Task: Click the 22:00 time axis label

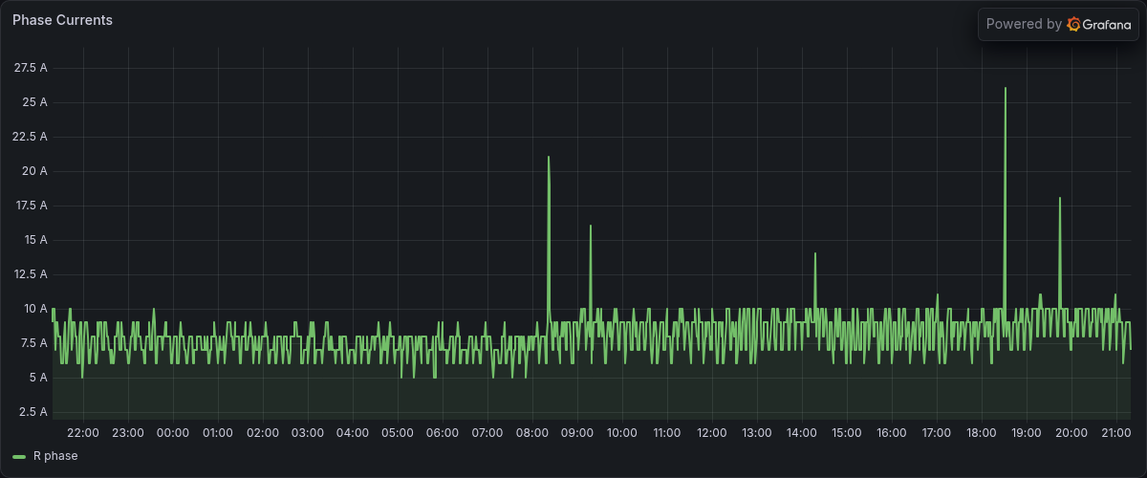Action: [83, 433]
